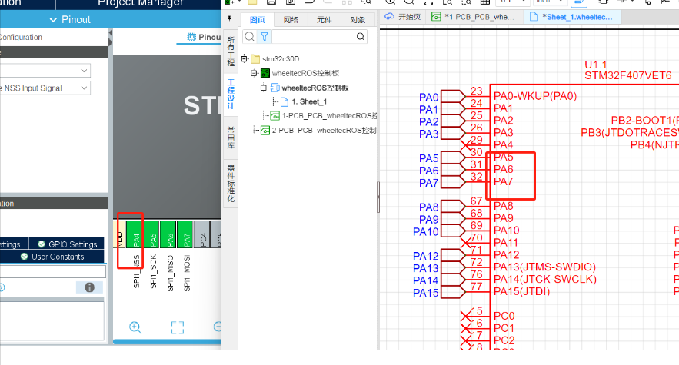This screenshot has width=679, height=365.
Task: Click the no-connect X mark on pin 29
Action: [465, 145]
